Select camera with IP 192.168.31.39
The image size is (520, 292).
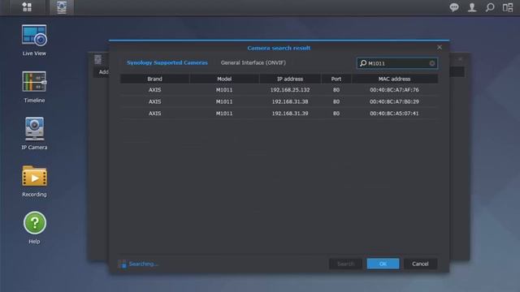click(279, 114)
